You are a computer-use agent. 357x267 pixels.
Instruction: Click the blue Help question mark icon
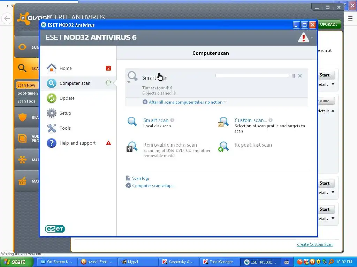click(x=52, y=143)
